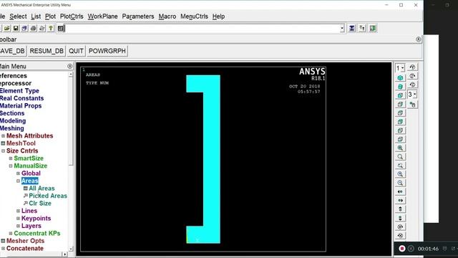Image resolution: width=458 pixels, height=258 pixels.
Task: Click the Raise Hidden icon right of command box
Action: 352,29
